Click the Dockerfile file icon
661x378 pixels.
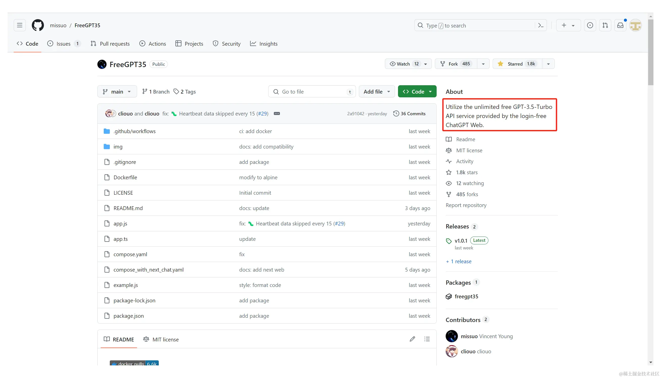click(107, 177)
